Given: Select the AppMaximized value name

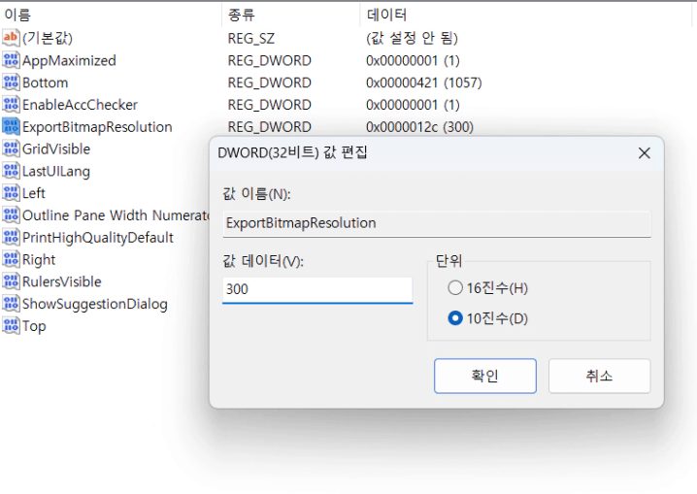Looking at the screenshot, I should pyautogui.click(x=69, y=60).
